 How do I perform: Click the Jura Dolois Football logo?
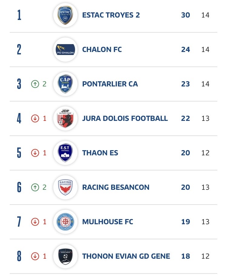pos(65,118)
